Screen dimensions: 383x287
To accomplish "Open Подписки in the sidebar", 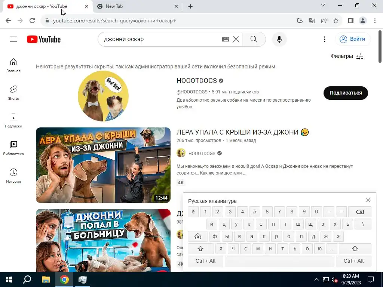I will 13,121.
